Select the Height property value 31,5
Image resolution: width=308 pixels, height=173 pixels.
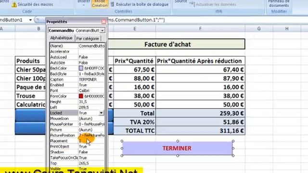click(x=83, y=102)
